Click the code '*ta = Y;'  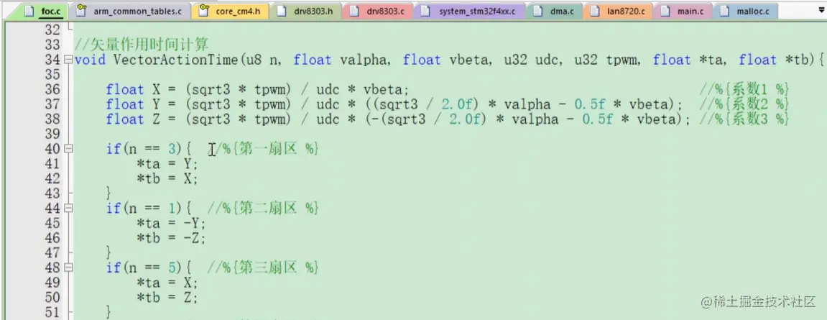pos(167,164)
